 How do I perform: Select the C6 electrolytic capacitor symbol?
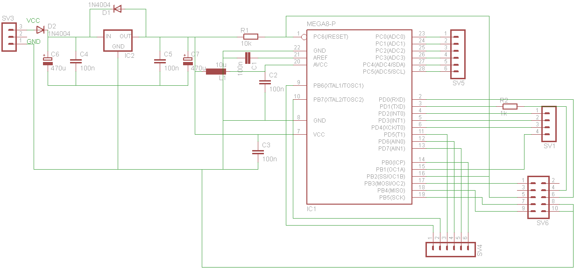pos(48,61)
